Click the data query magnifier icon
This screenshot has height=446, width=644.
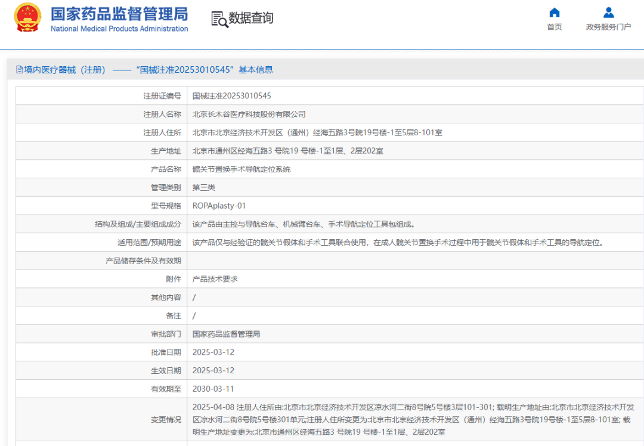coord(219,19)
